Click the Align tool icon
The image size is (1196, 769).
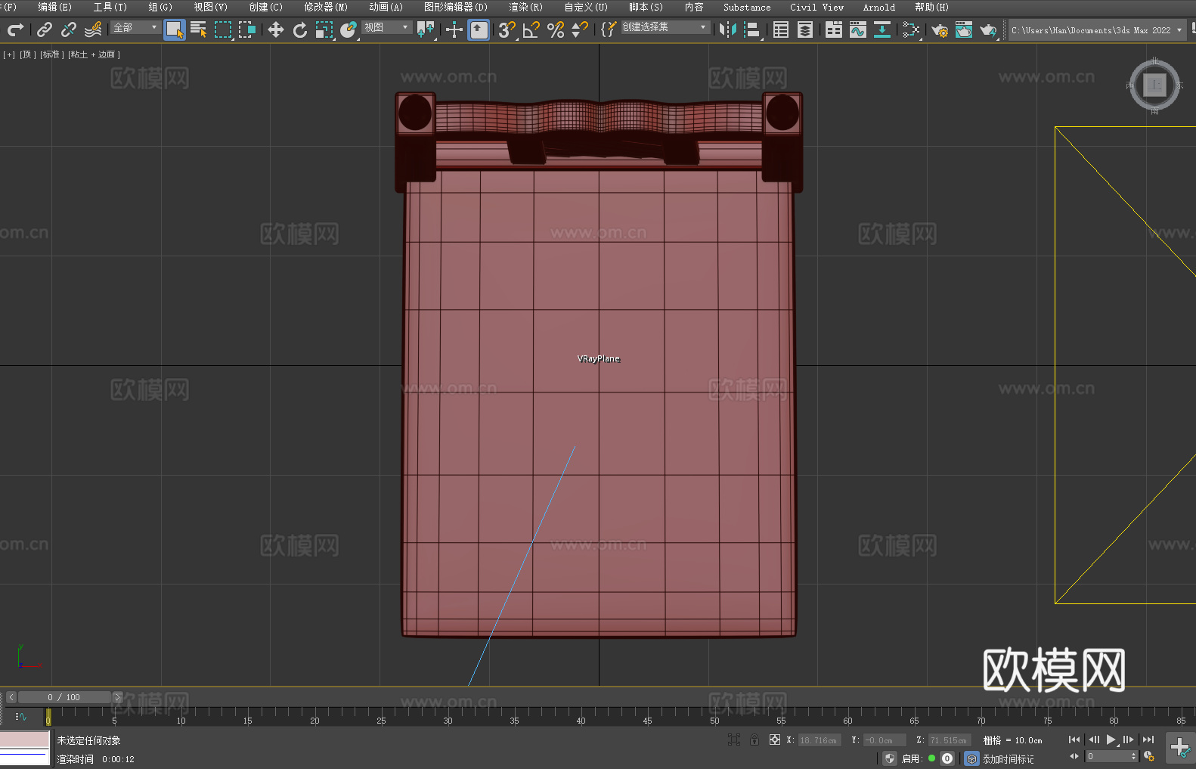(x=752, y=29)
